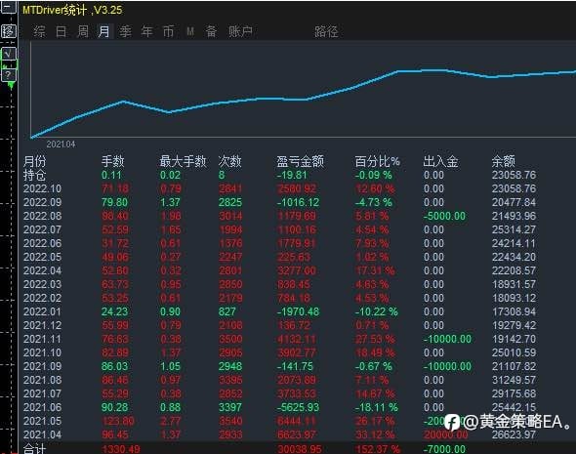Select the 2022.06 month row label
Image resolution: width=576 pixels, height=454 pixels.
[x=42, y=243]
